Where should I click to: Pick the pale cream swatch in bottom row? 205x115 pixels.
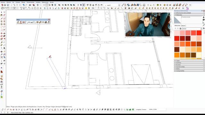[199, 55]
